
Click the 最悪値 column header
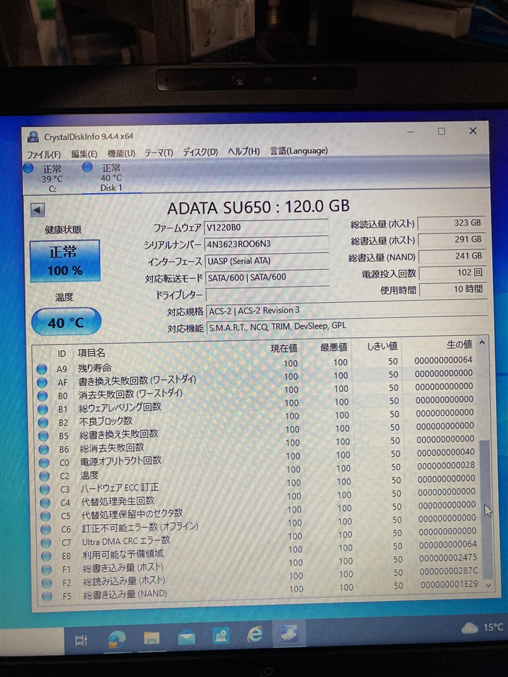[333, 347]
